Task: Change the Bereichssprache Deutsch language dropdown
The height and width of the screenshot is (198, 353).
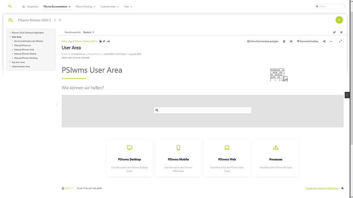Action: [x=89, y=32]
